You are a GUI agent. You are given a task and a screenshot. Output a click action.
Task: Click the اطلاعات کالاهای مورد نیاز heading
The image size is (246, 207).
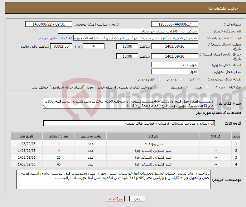[218, 113]
